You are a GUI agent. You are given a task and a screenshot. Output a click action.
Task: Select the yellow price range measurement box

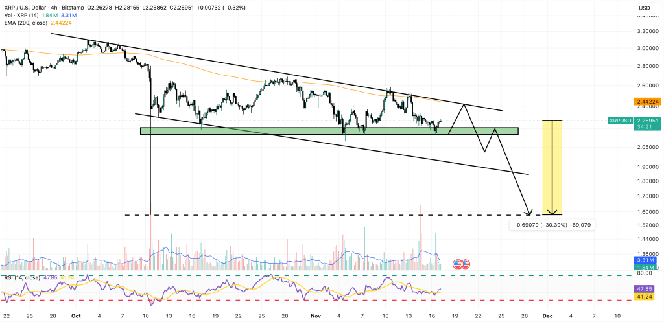coord(551,167)
